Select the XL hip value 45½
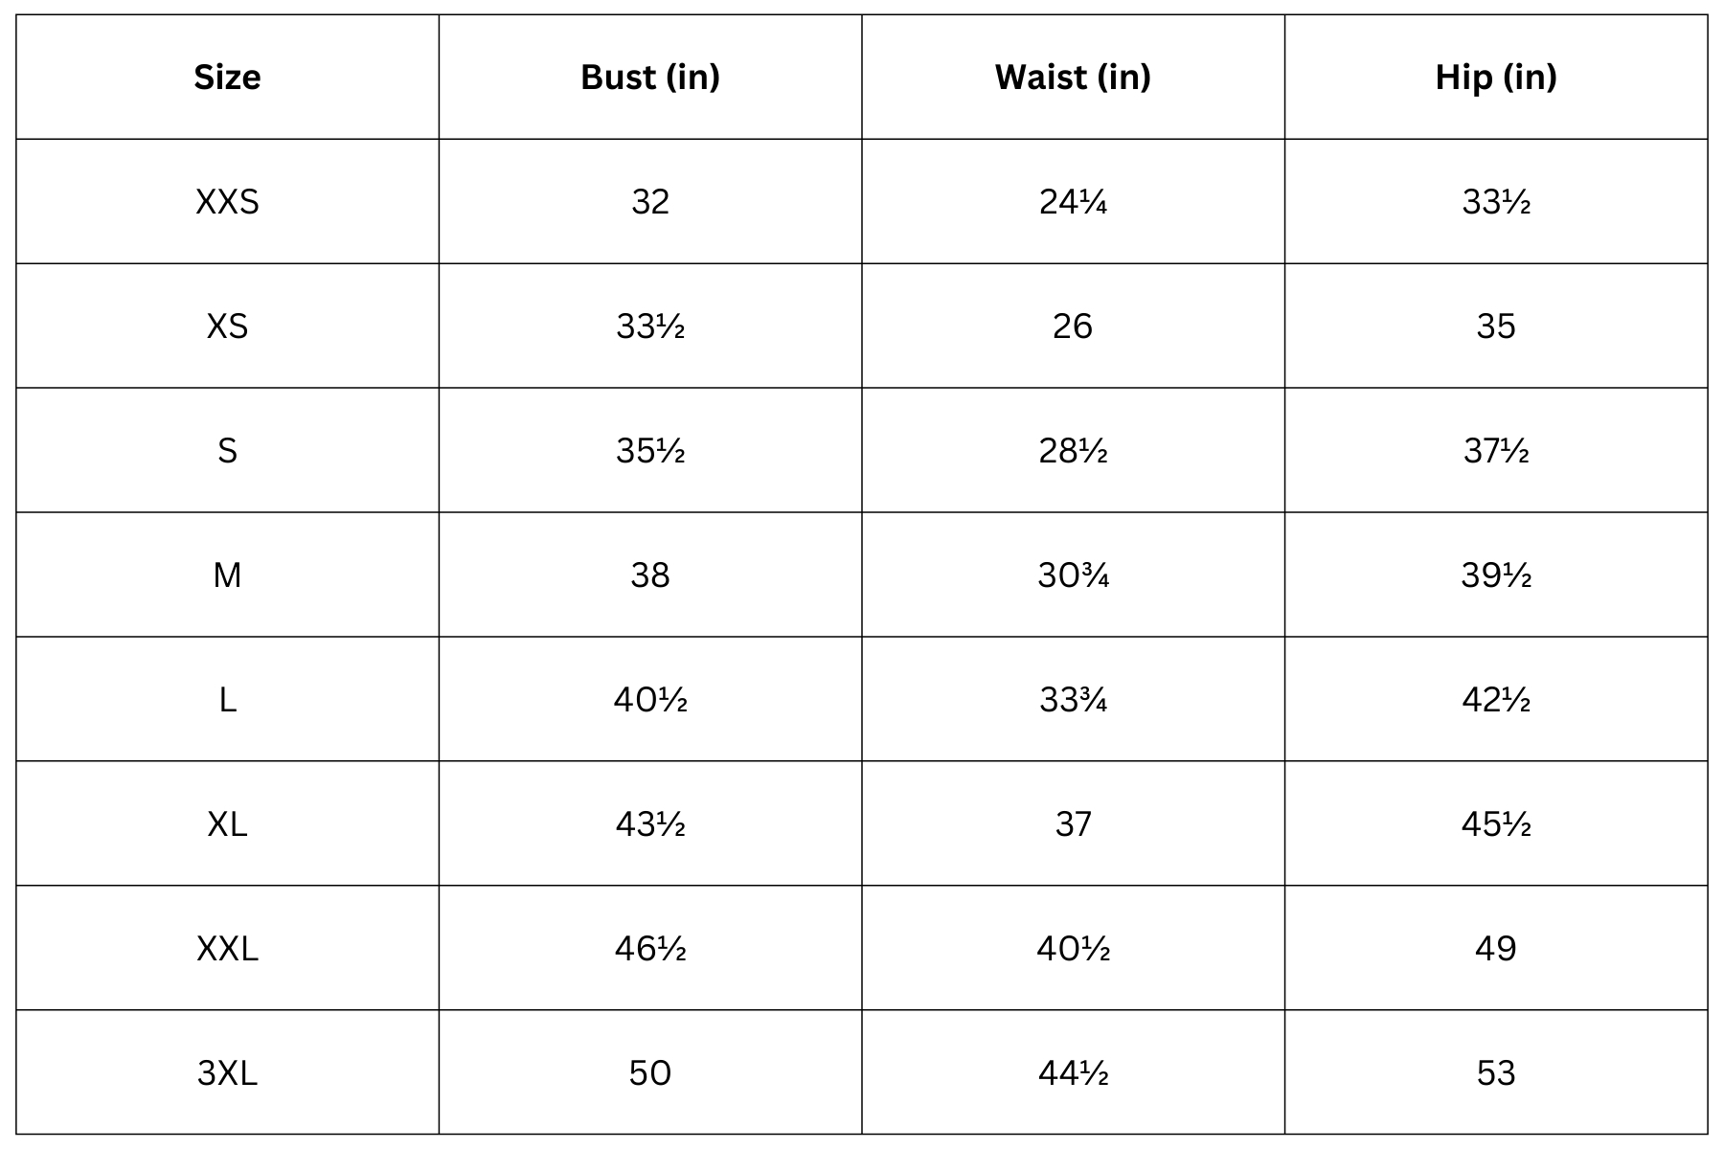 (1495, 823)
